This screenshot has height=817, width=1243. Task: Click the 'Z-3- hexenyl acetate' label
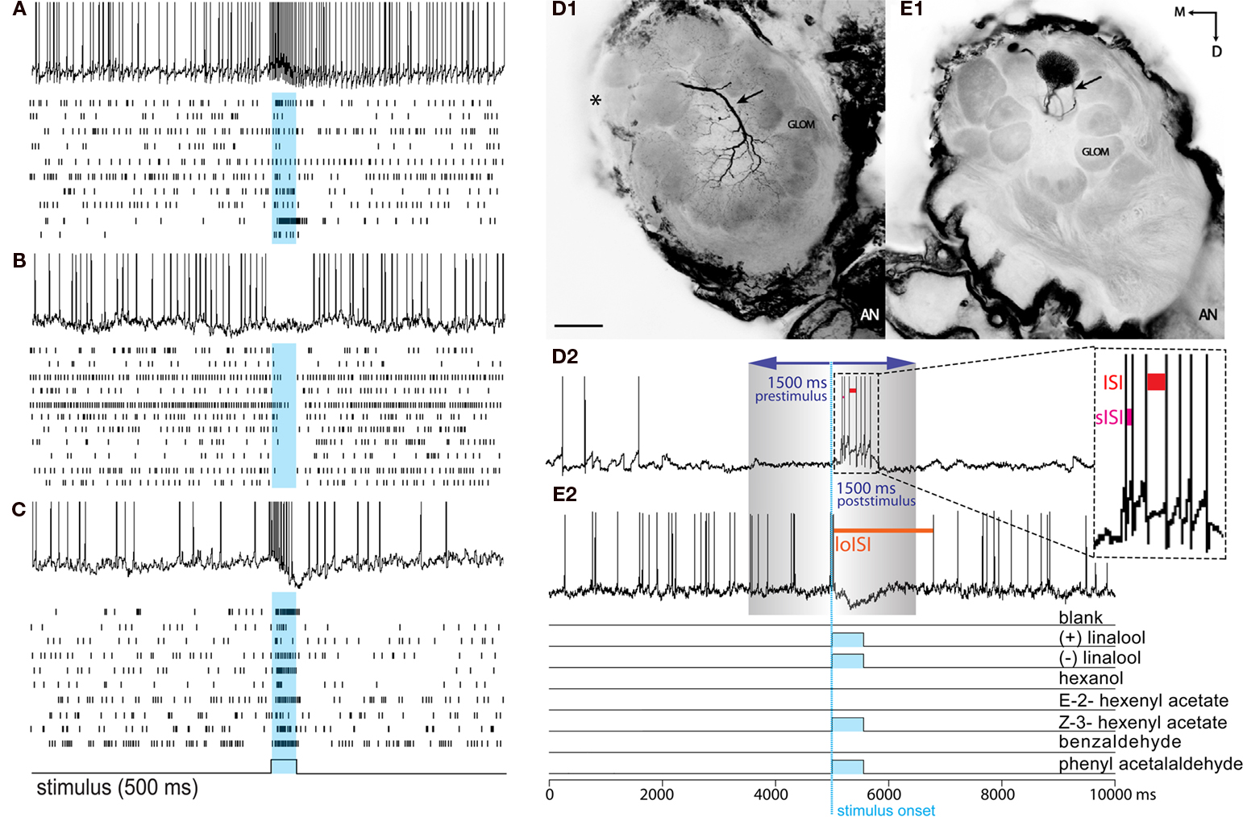click(x=1143, y=723)
